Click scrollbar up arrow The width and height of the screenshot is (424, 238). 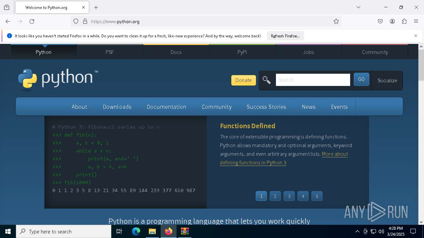pos(421,47)
